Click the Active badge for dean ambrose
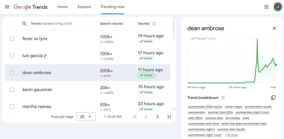The image size is (284, 139). [146, 76]
